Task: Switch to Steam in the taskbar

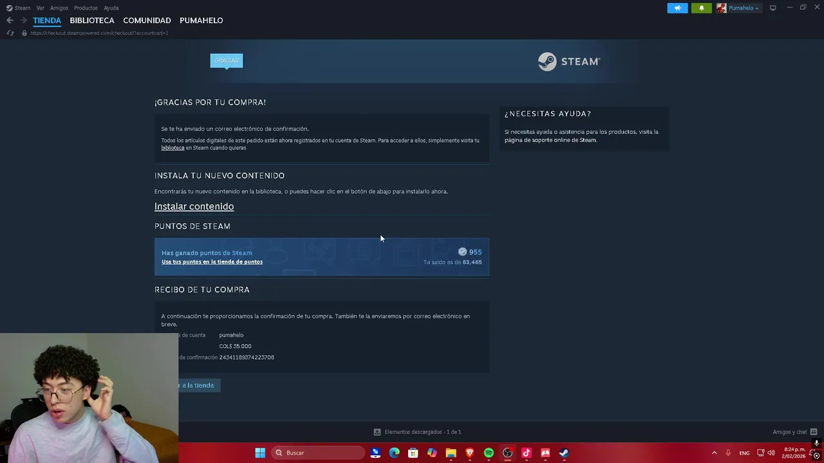Action: [564, 453]
